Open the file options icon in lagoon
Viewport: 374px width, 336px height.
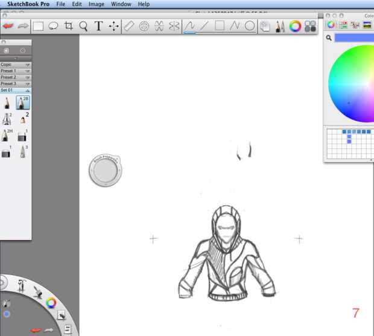click(x=68, y=329)
